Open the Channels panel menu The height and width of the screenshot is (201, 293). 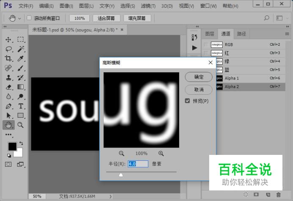287,34
